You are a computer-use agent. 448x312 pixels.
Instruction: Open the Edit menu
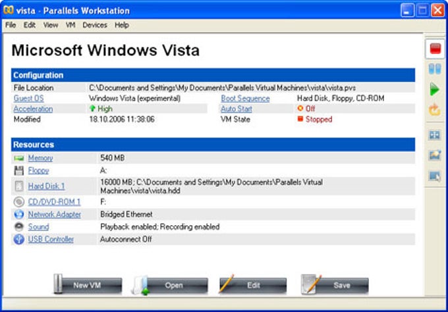pyautogui.click(x=30, y=25)
